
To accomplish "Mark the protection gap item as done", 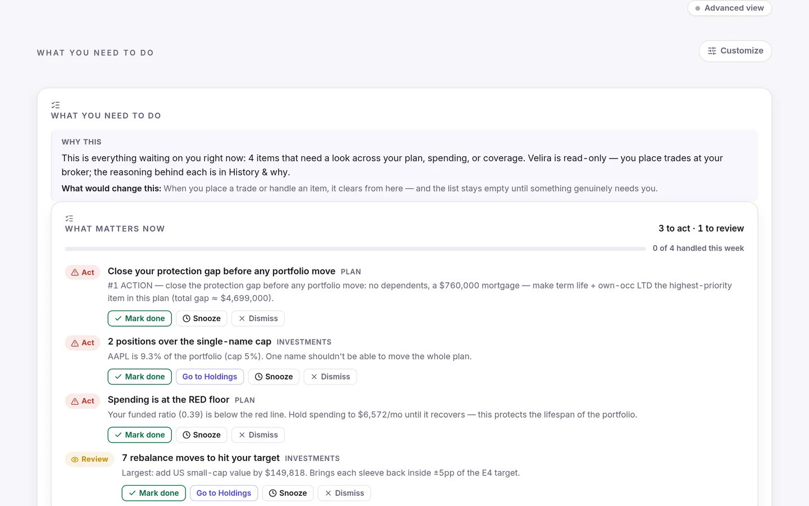I will pyautogui.click(x=139, y=319).
